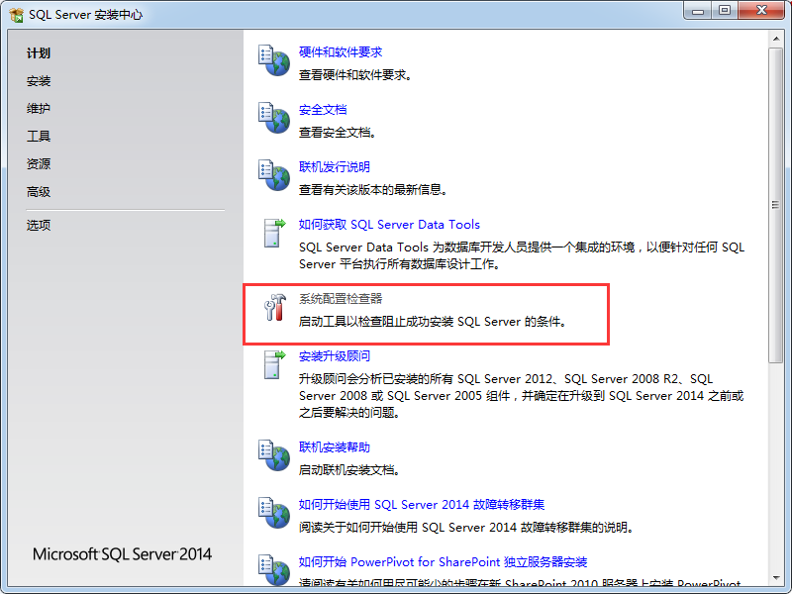Screen dimensions: 792x594
Task: Open 如何开始 PowerPivot for SharePoint 独立服务器安装 link
Action: point(443,561)
